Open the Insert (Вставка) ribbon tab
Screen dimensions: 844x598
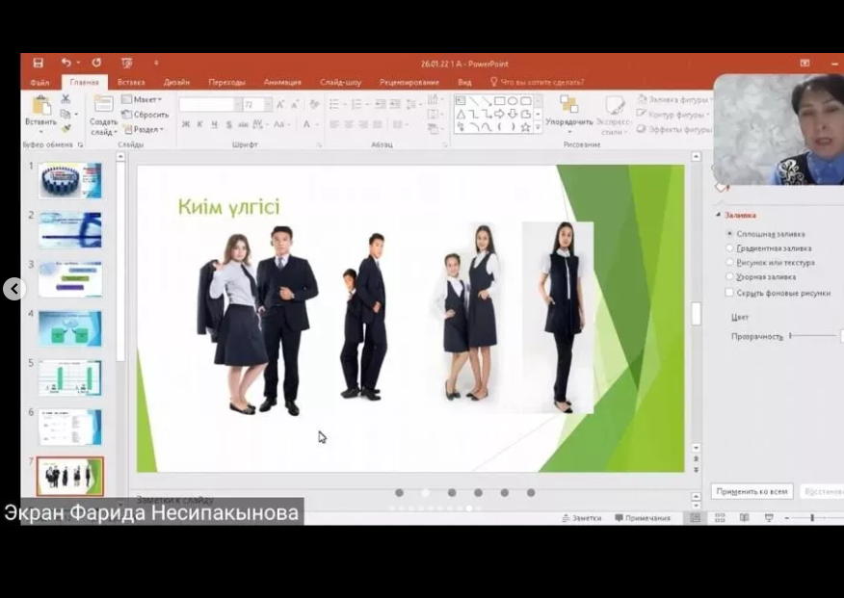[131, 83]
